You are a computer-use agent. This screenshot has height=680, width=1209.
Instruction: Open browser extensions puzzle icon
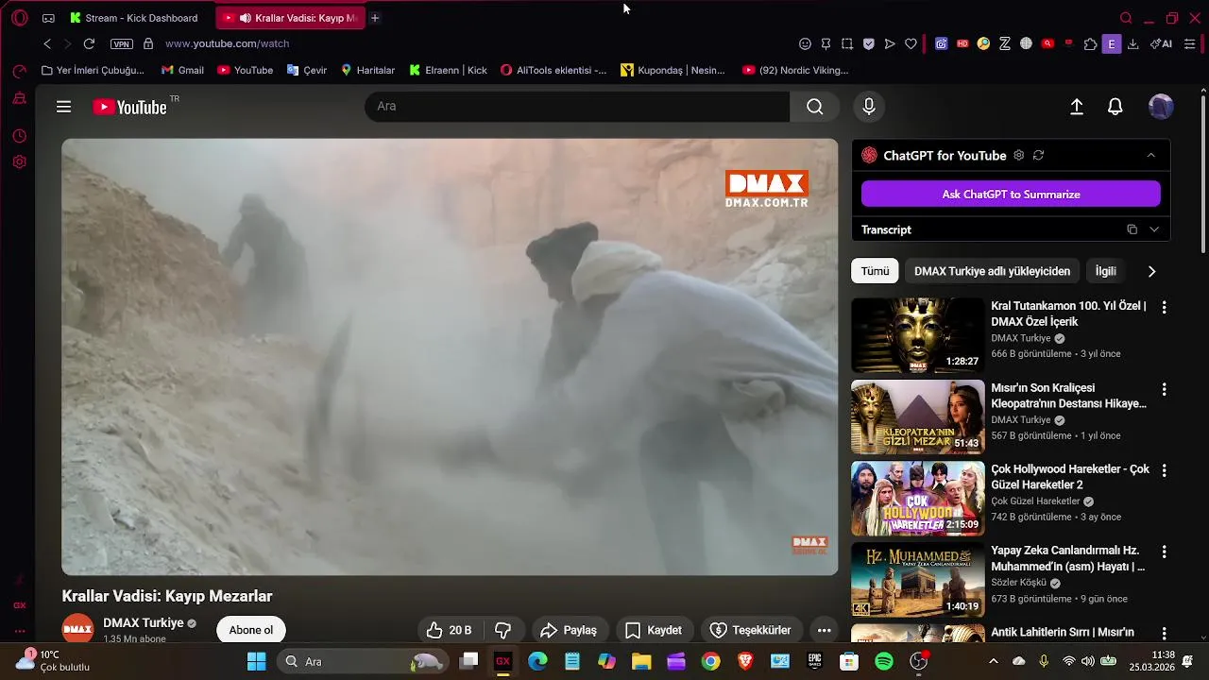tap(1090, 43)
